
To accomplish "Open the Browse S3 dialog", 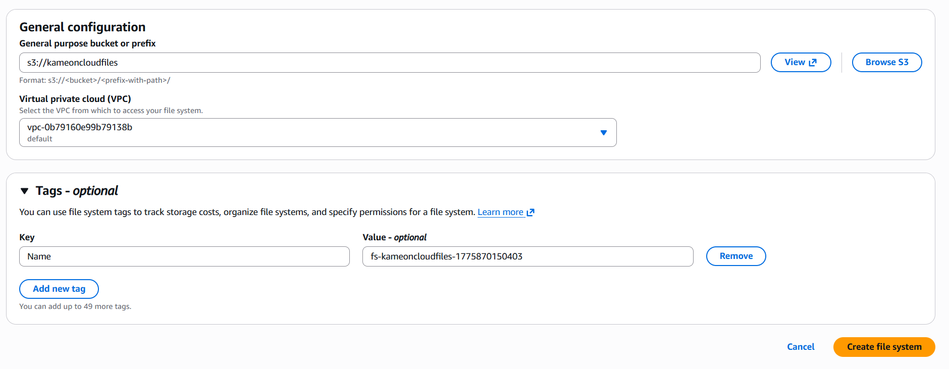I will [x=886, y=63].
